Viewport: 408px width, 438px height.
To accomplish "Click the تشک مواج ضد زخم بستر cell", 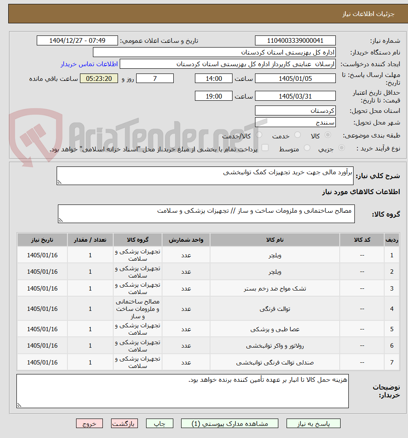I will coord(275,288).
